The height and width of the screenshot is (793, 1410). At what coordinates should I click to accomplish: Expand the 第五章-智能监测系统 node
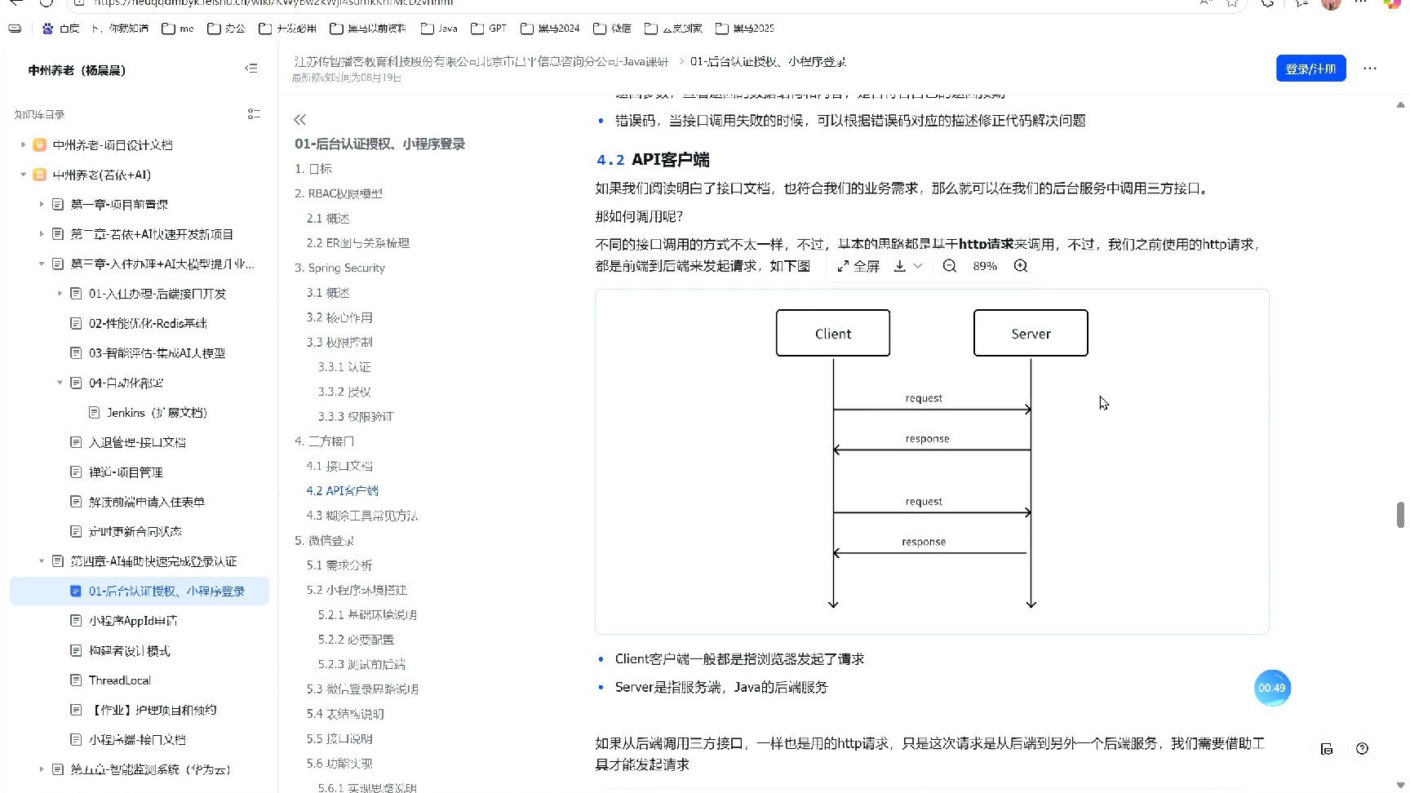(x=41, y=769)
